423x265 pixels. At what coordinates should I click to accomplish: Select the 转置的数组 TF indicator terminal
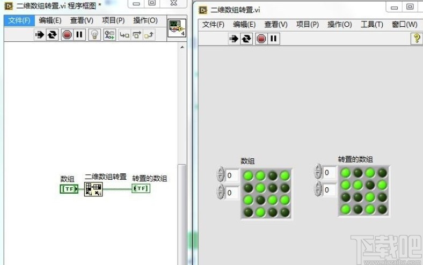141,188
